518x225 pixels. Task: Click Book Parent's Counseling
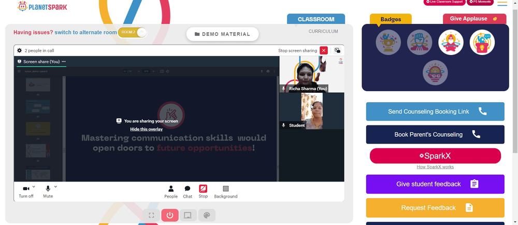click(435, 134)
